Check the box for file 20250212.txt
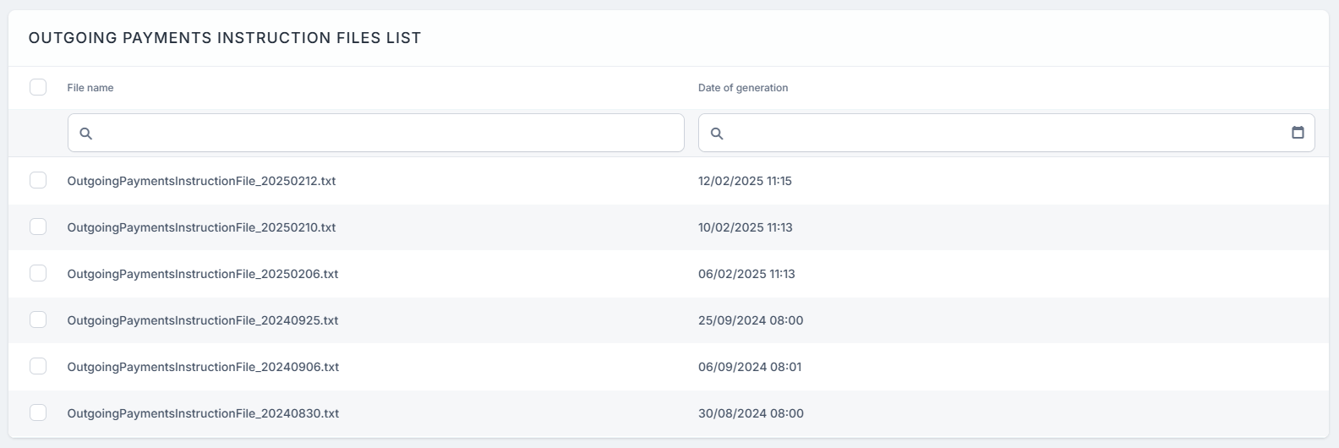 point(38,180)
